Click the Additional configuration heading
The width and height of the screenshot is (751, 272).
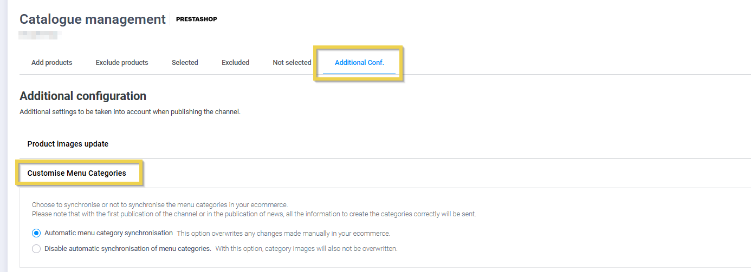[83, 96]
